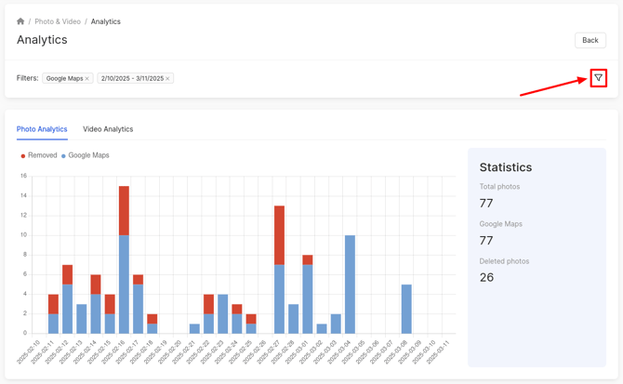Viewport: 623px width, 384px height.
Task: Toggle the Removed legend series
Action: click(43, 155)
